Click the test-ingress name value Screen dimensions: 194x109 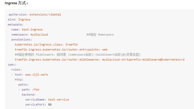point(32,29)
